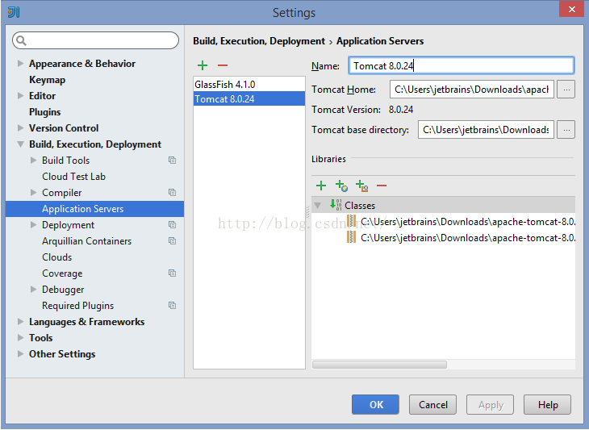The height and width of the screenshot is (430, 589).
Task: Click second jar icon under Classes
Action: tap(352, 237)
